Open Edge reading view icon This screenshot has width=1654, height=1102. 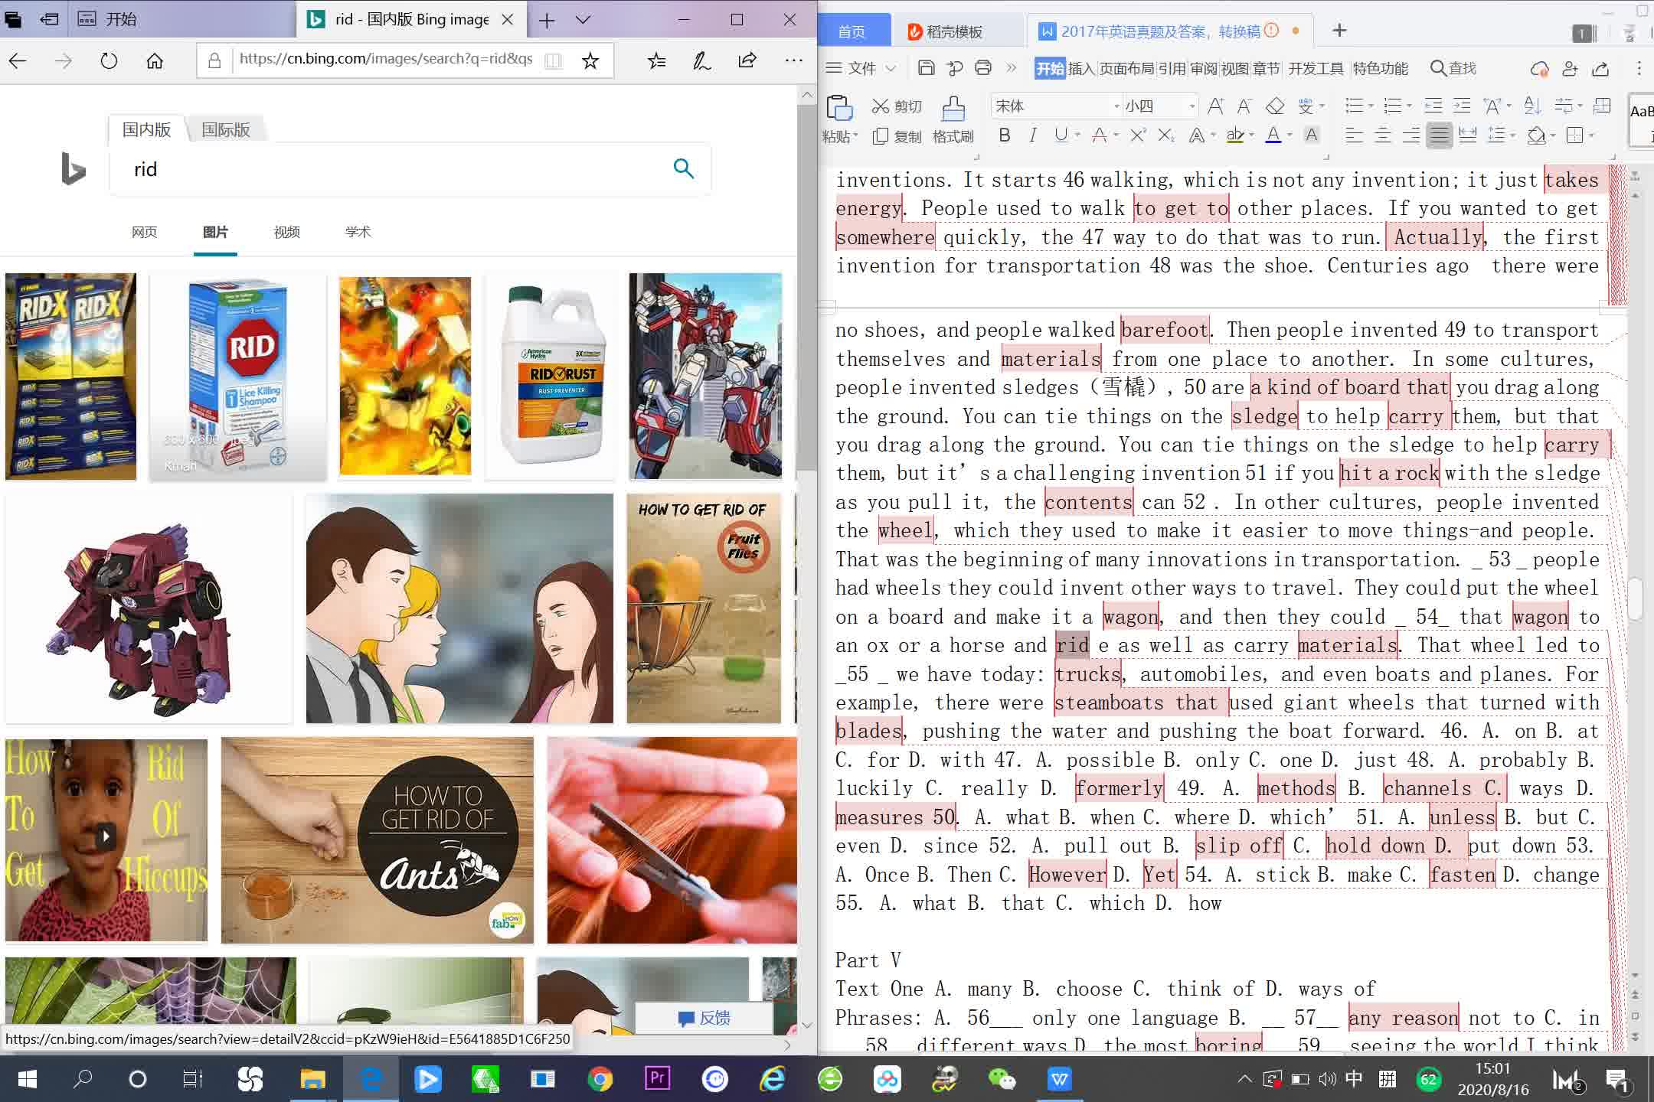point(553,60)
